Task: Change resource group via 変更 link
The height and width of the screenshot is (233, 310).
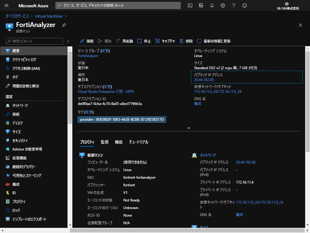Action: coord(105,51)
